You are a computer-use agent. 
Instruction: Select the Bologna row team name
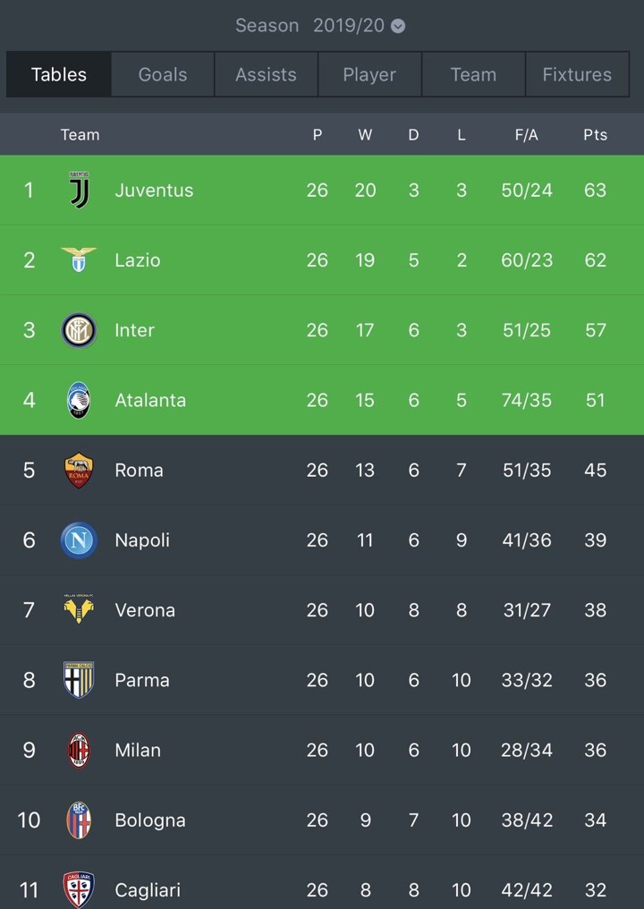150,820
